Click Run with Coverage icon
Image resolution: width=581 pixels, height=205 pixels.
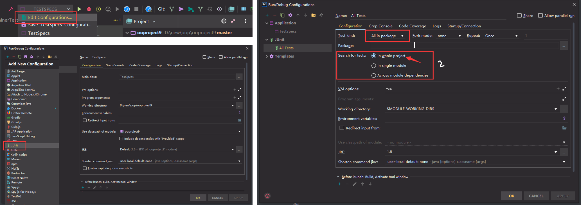click(x=98, y=9)
